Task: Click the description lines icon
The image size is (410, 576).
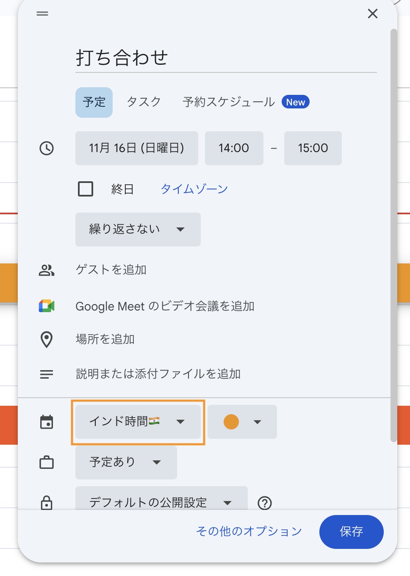Action: (47, 374)
